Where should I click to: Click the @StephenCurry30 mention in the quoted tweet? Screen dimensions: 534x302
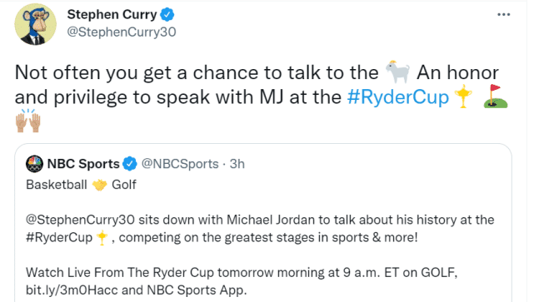(x=80, y=220)
